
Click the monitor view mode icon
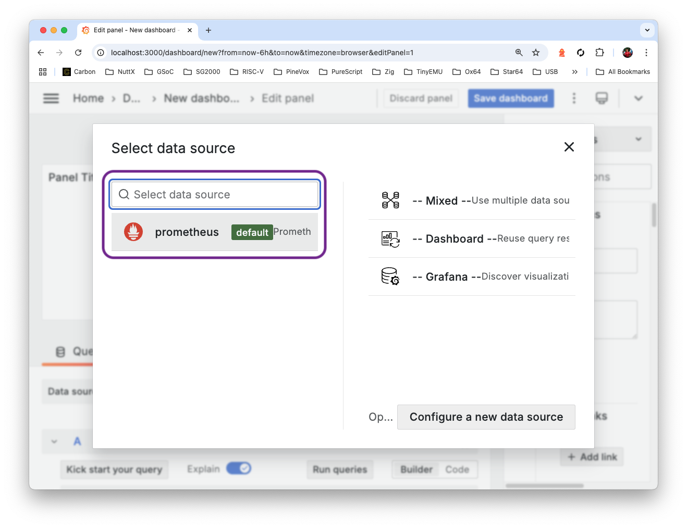click(x=602, y=98)
